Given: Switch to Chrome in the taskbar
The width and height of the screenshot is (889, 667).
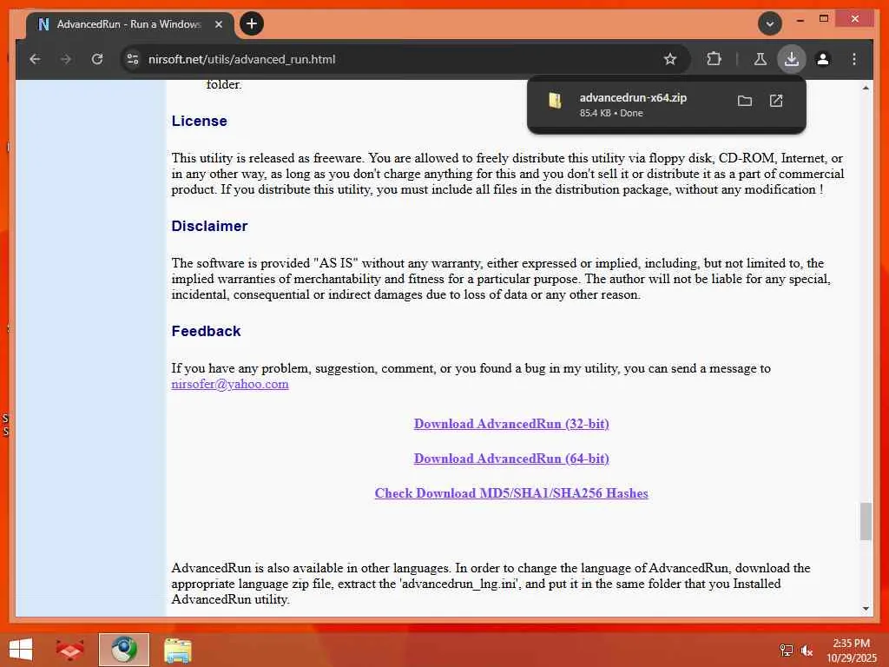Looking at the screenshot, I should click(123, 650).
